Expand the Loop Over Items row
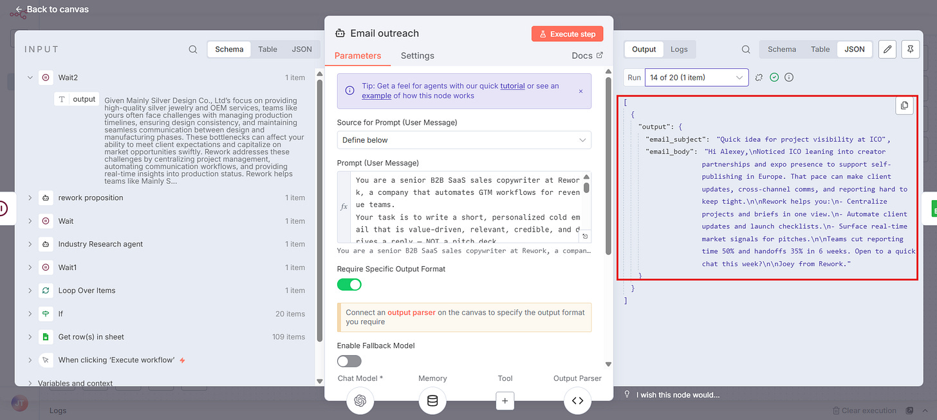 [x=30, y=290]
